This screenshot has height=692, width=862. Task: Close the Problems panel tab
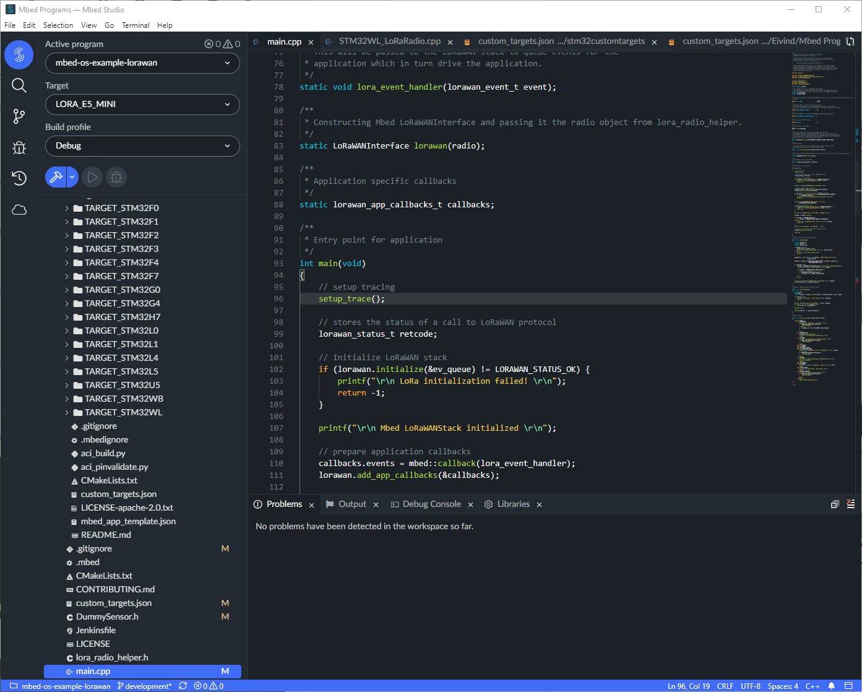coord(311,505)
